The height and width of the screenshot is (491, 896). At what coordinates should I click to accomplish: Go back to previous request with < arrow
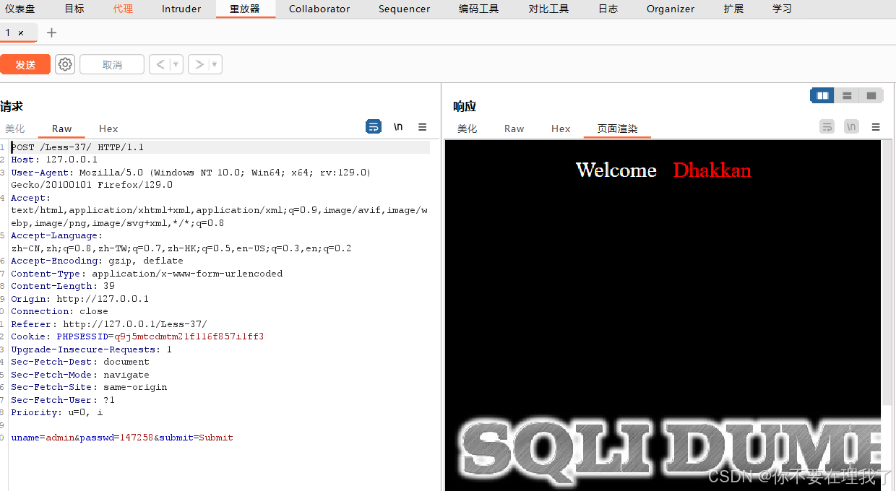160,64
